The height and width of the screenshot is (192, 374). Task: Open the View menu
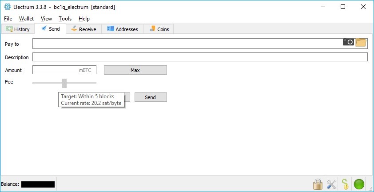pyautogui.click(x=46, y=19)
